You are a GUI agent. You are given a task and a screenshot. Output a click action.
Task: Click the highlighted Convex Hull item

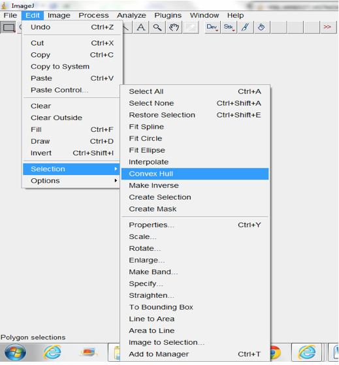(195, 174)
